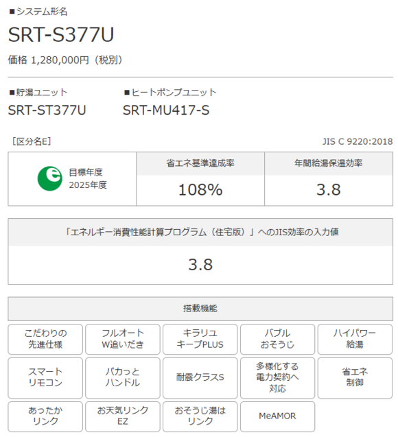Image resolution: width=398 pixels, height=437 pixels.
Task: Select the フルオートW追いだき feature button
Action: coord(123,339)
